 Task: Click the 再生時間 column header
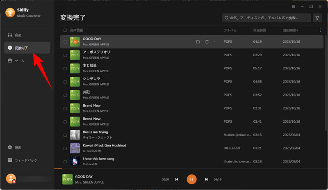tap(260, 30)
